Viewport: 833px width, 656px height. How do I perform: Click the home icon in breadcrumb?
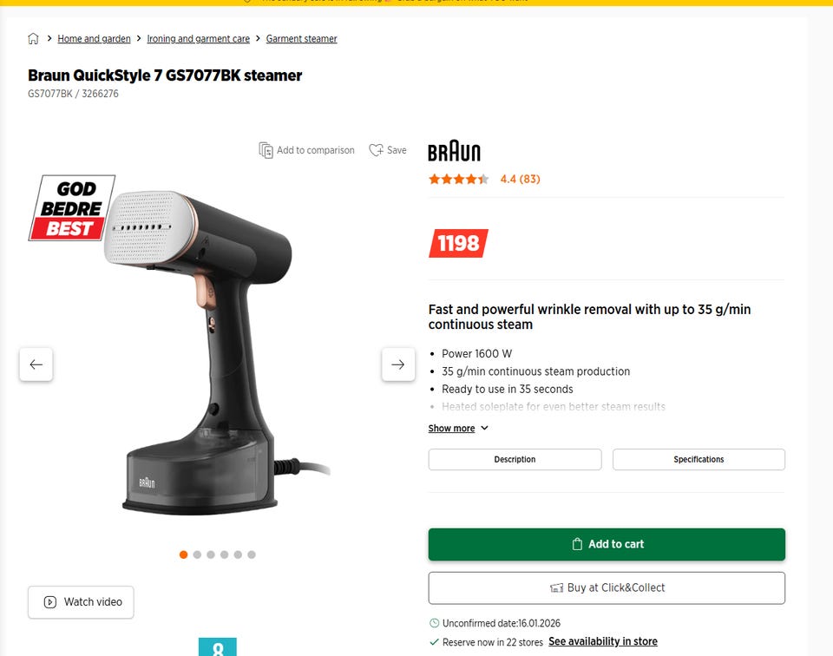pyautogui.click(x=33, y=39)
